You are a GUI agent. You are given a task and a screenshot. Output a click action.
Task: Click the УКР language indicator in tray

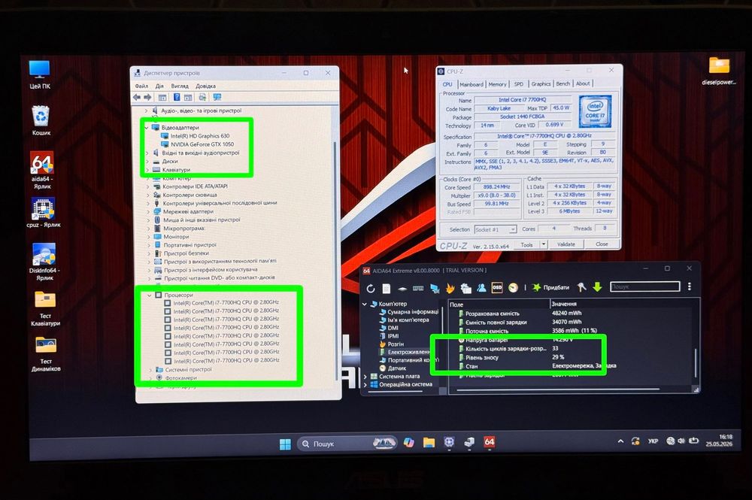653,441
